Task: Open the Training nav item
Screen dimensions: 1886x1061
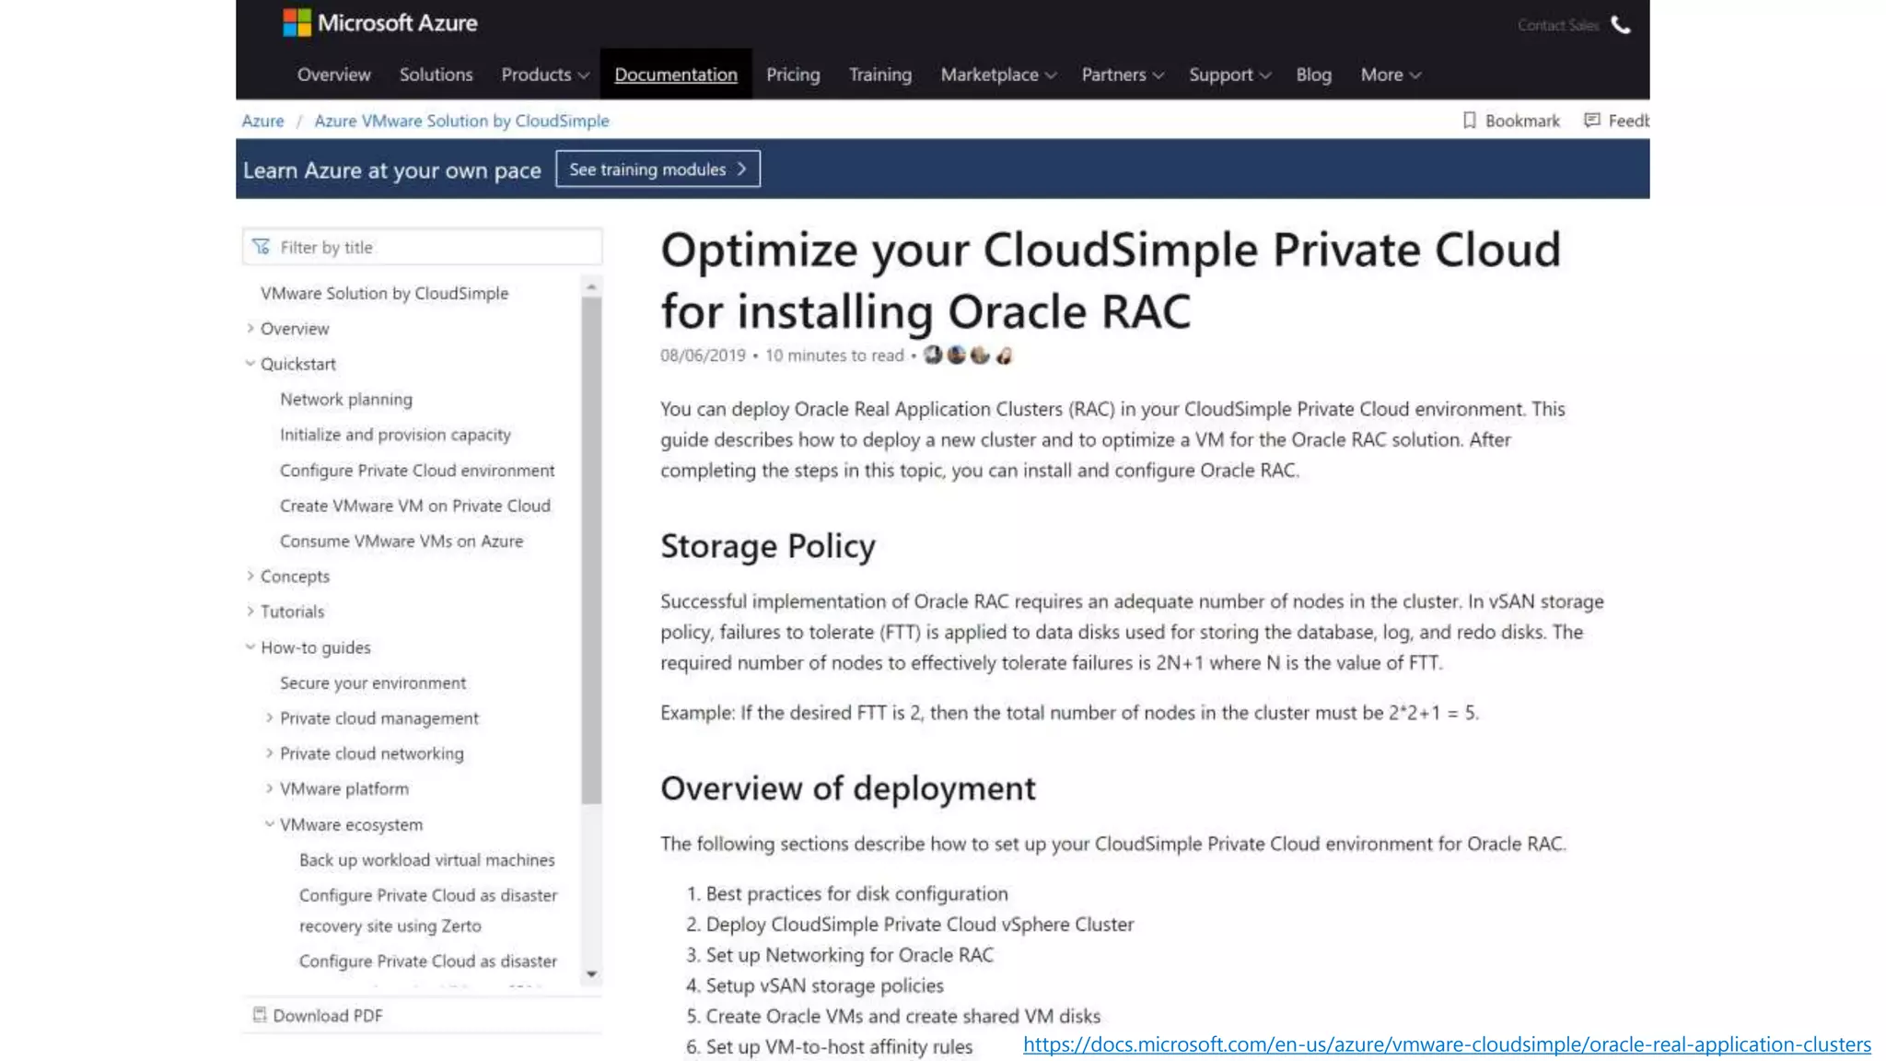Action: pos(880,75)
